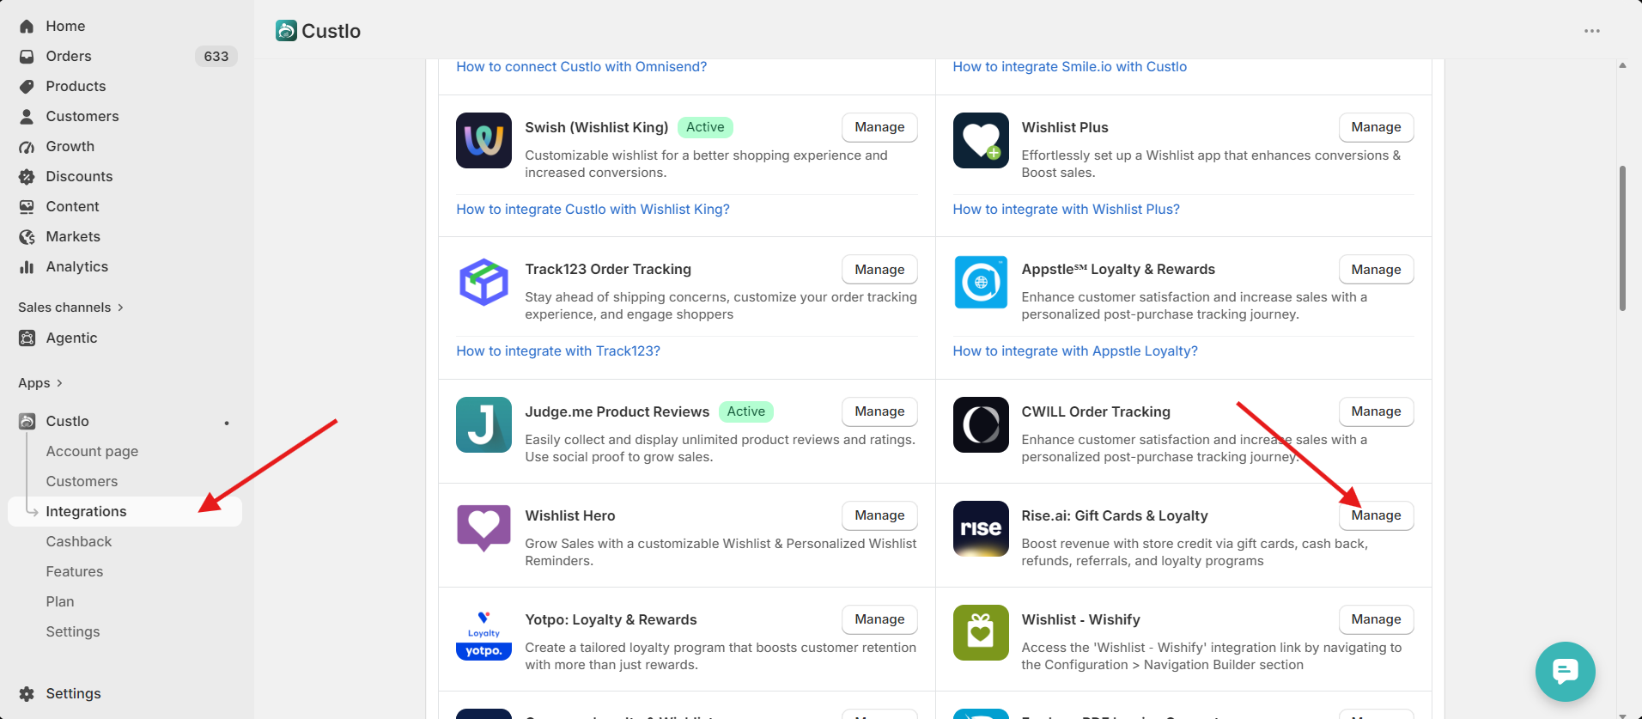
Task: Click the Orders inbox icon
Action: (27, 57)
